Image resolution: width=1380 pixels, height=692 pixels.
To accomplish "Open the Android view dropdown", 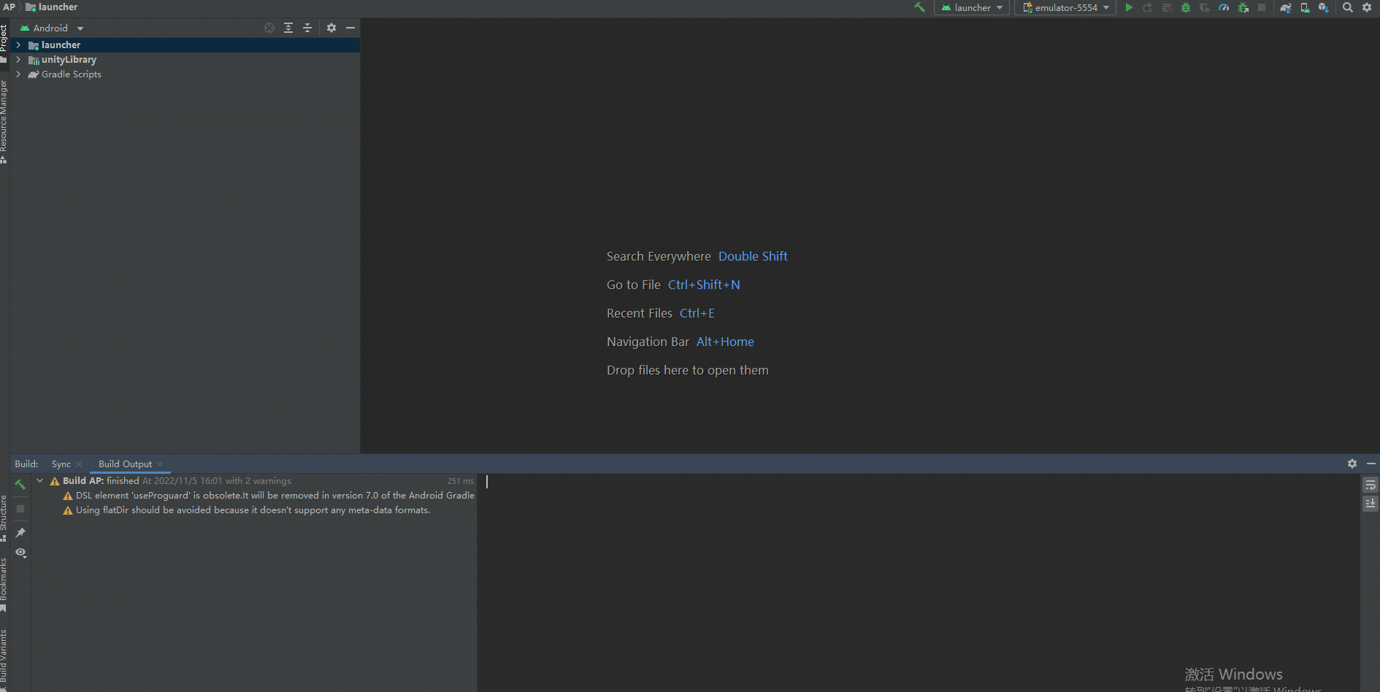I will [51, 28].
